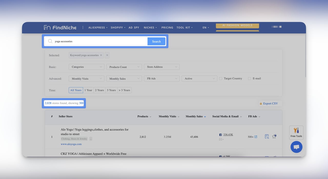Viewport: 328px width, 179px height.
Task: Click the blue Search button
Action: (x=156, y=41)
